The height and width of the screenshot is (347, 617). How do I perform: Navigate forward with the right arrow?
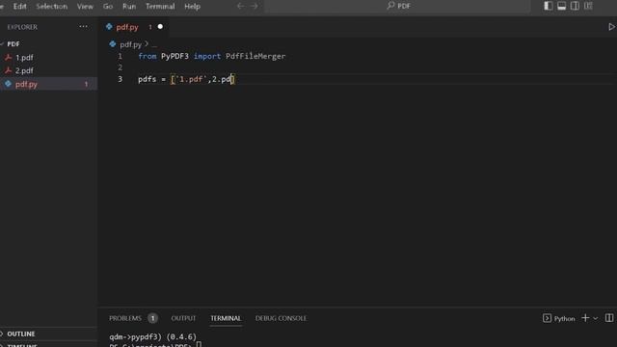(x=255, y=6)
